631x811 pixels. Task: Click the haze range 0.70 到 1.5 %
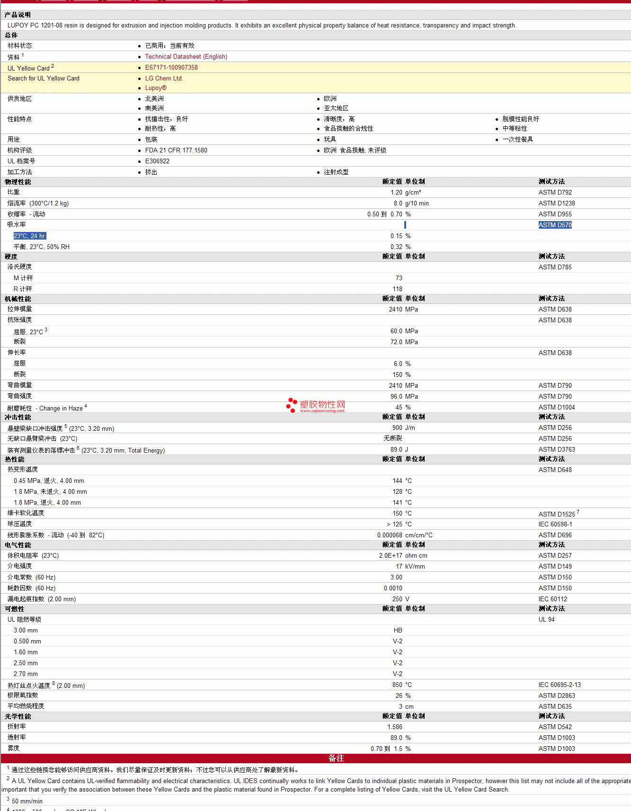click(x=391, y=749)
